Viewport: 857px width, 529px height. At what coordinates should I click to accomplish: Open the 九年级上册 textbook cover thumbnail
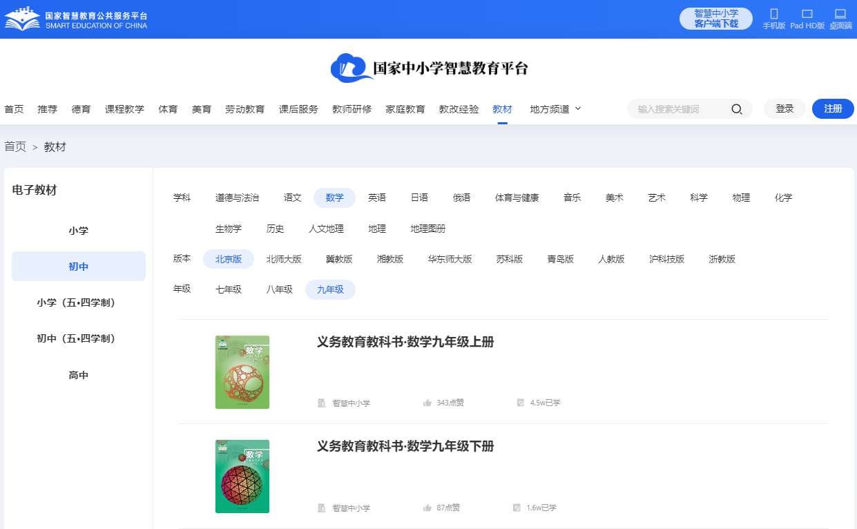[242, 372]
